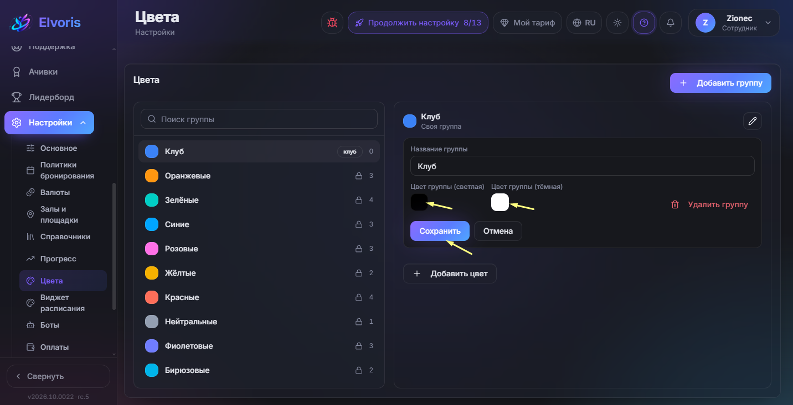The width and height of the screenshot is (793, 405).
Task: Select the Синие color group
Action: point(259,224)
